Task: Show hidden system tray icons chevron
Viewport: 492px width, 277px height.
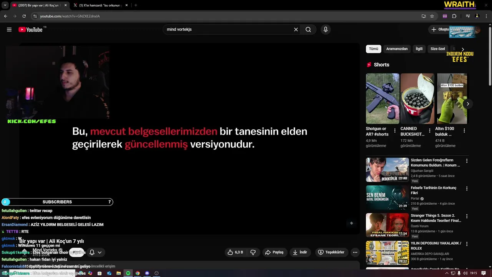Action: [x=447, y=273]
